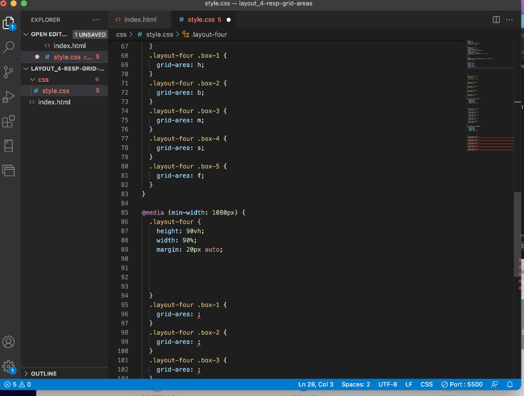Open the Extensions view
This screenshot has height=396, width=524.
(x=9, y=121)
